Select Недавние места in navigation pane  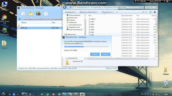pyautogui.click(x=74, y=27)
